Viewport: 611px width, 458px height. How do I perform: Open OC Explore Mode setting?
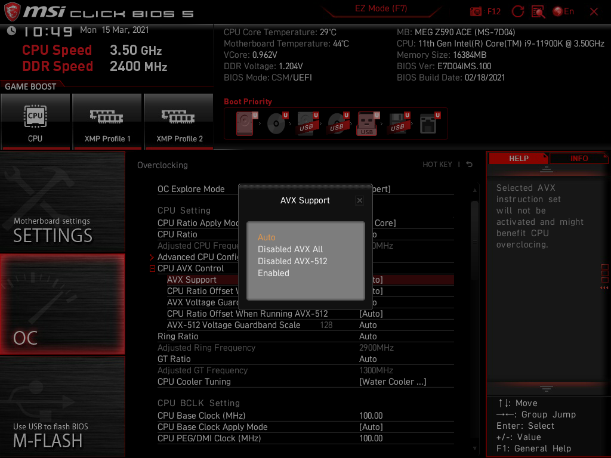coord(305,189)
